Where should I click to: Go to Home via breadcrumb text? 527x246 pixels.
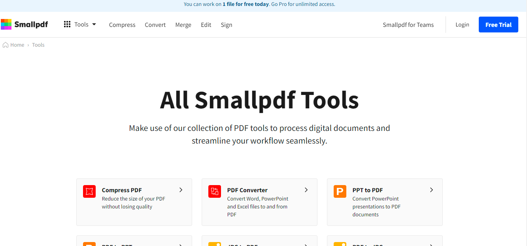click(17, 45)
